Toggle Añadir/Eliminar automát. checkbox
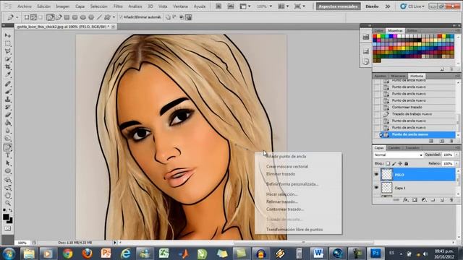463x260 pixels. tap(121, 17)
